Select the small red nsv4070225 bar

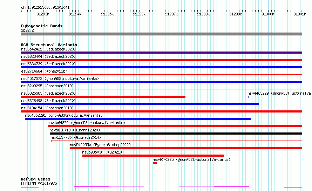pos(155,163)
